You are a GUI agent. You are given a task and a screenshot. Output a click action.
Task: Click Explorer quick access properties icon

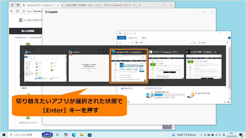click(124, 34)
